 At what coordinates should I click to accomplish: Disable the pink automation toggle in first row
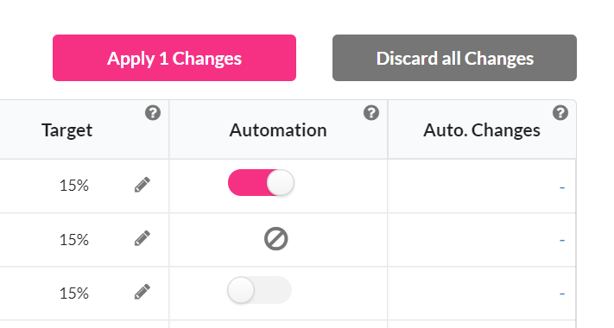[x=261, y=183]
